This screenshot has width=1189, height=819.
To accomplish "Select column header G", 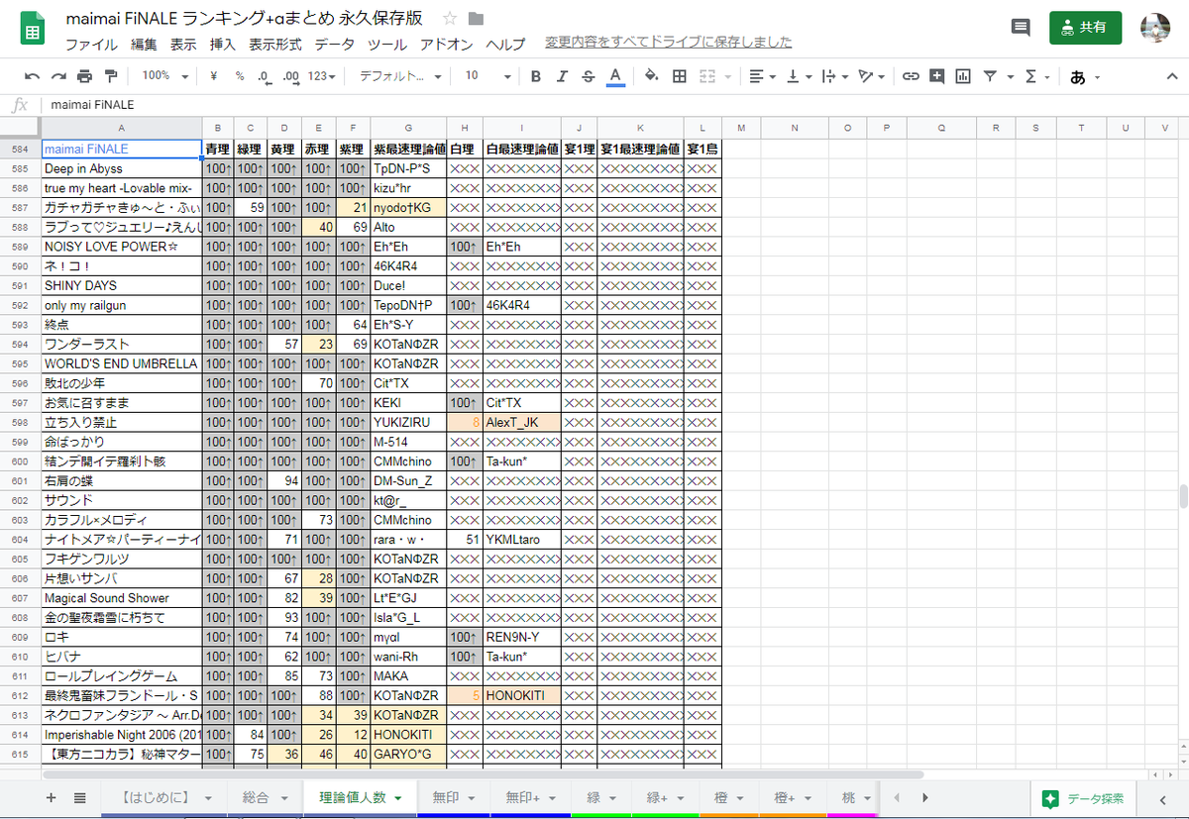I will tap(408, 127).
